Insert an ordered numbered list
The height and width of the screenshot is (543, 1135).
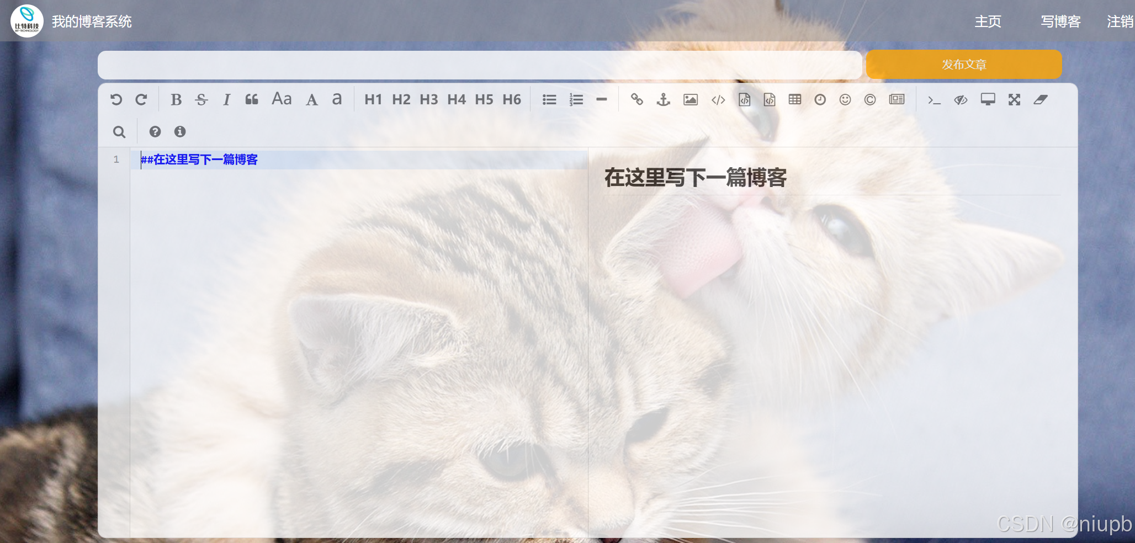click(x=576, y=99)
